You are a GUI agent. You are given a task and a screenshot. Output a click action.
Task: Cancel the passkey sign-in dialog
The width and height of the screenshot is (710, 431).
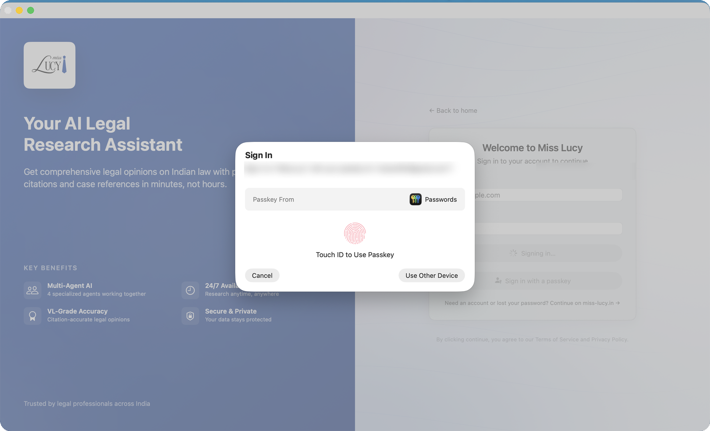pyautogui.click(x=262, y=275)
